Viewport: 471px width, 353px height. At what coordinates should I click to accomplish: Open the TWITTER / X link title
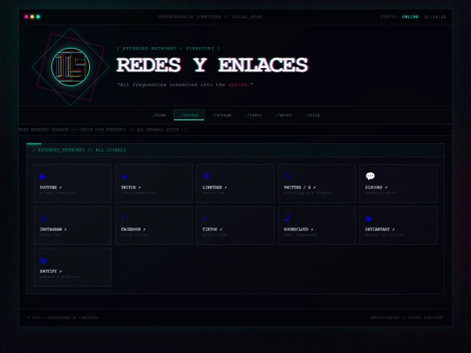click(297, 187)
